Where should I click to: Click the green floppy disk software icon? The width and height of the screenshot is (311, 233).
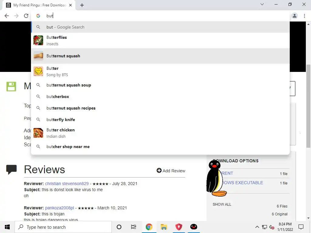pyautogui.click(x=11, y=86)
